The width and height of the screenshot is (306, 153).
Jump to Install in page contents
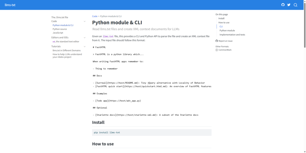click(221, 18)
